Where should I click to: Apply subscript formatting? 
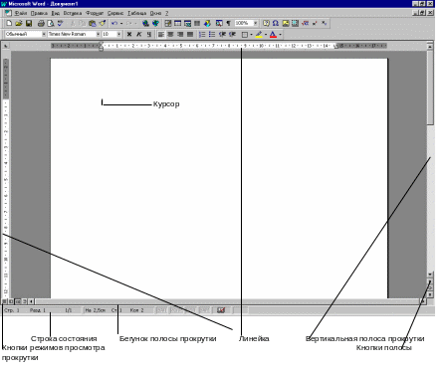(x=325, y=23)
